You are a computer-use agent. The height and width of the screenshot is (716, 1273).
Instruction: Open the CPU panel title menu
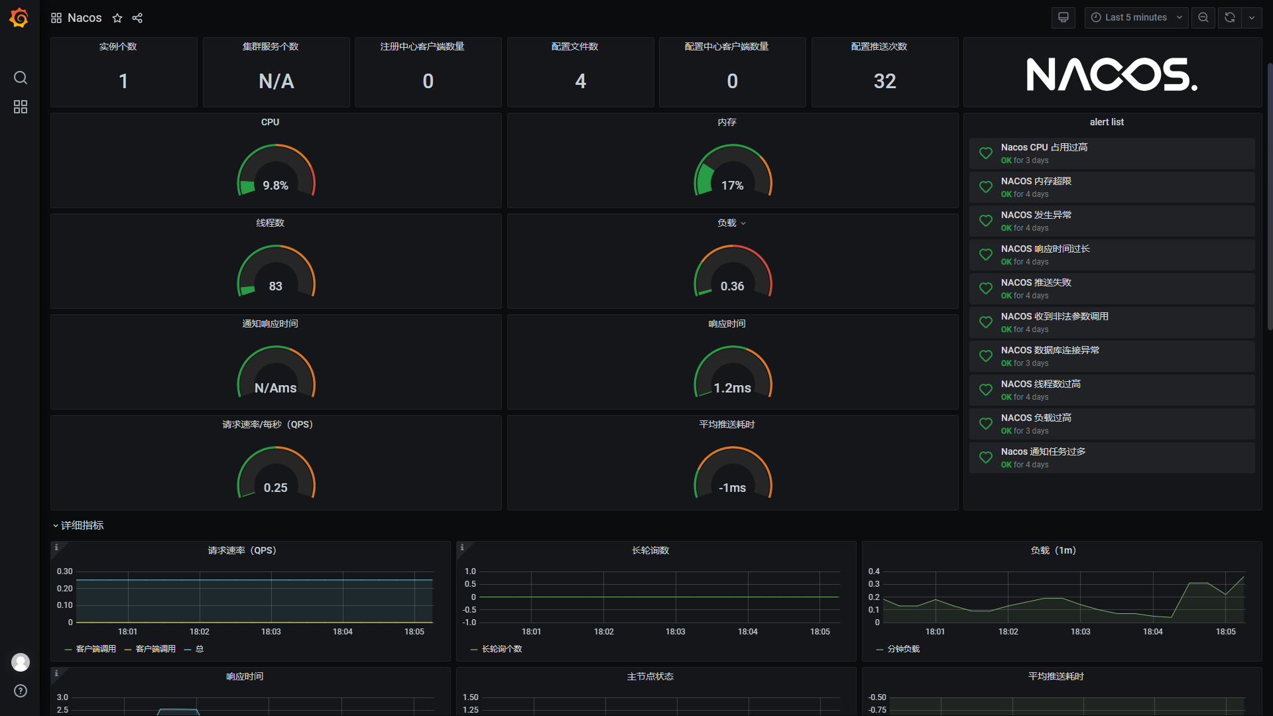pos(270,122)
